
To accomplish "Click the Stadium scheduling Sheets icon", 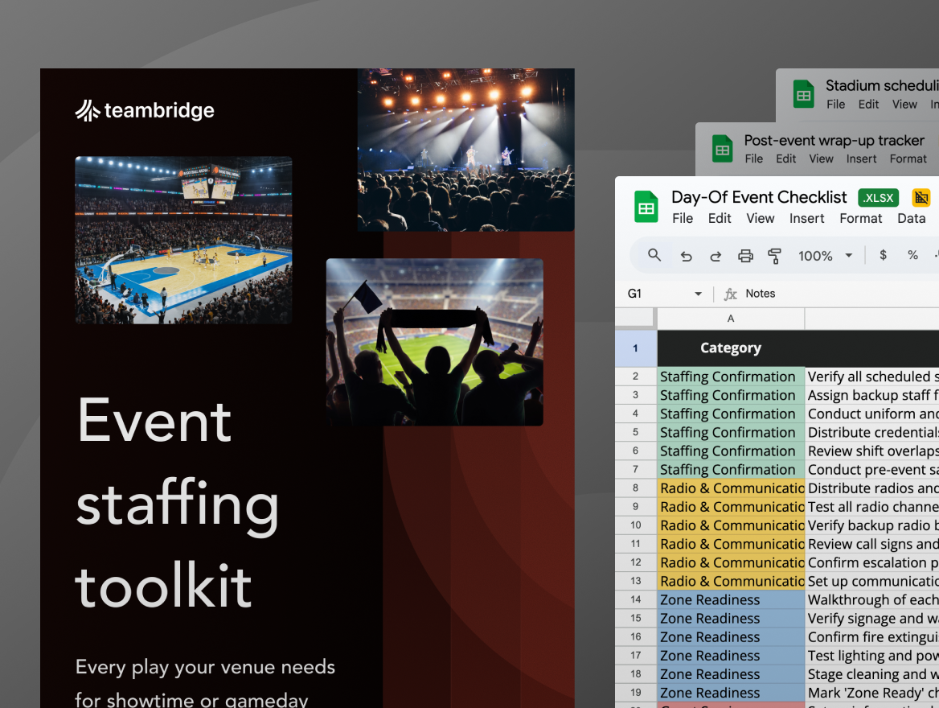I will [804, 94].
